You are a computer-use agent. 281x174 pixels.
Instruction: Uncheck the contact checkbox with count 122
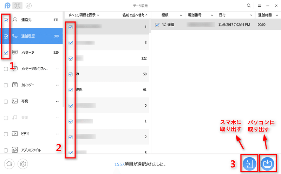71,59
